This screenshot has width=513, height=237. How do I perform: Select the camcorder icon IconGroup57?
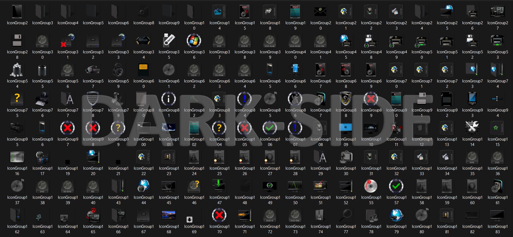coord(93,70)
